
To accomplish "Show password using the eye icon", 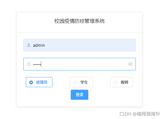I will pyautogui.click(x=130, y=64).
